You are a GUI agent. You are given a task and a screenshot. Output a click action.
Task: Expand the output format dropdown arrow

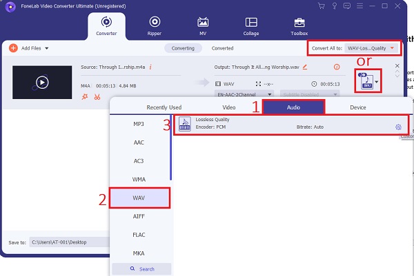click(377, 82)
